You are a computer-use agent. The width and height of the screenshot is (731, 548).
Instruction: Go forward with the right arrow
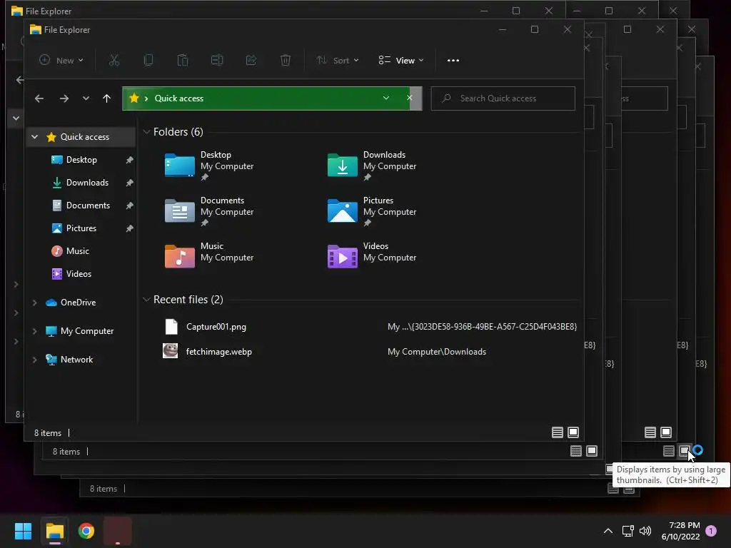click(x=64, y=98)
